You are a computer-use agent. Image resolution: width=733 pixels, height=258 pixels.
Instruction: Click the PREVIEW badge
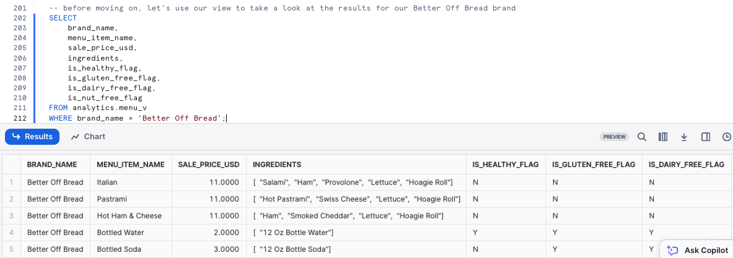click(x=614, y=137)
